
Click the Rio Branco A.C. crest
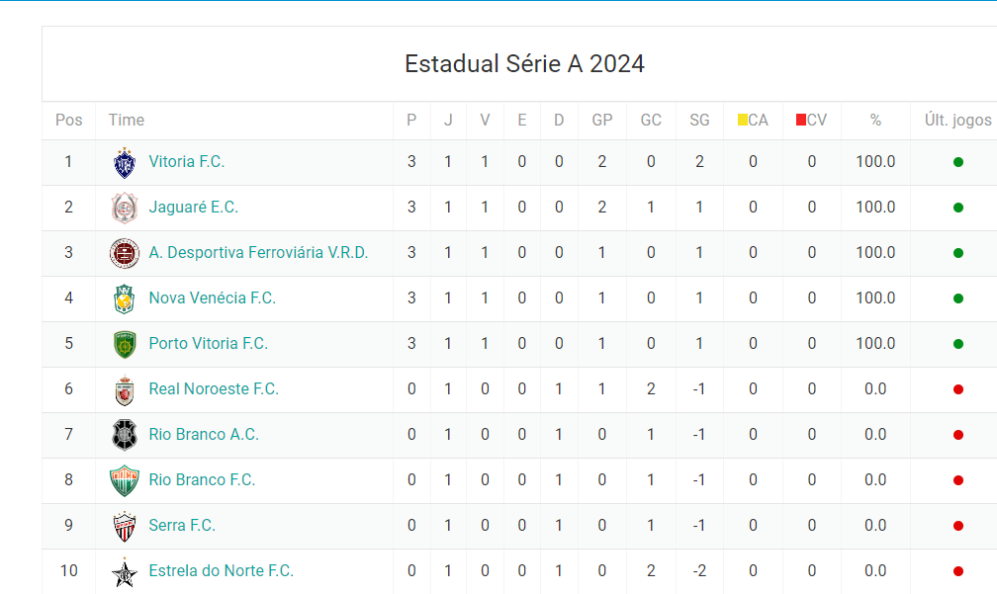[x=124, y=435]
